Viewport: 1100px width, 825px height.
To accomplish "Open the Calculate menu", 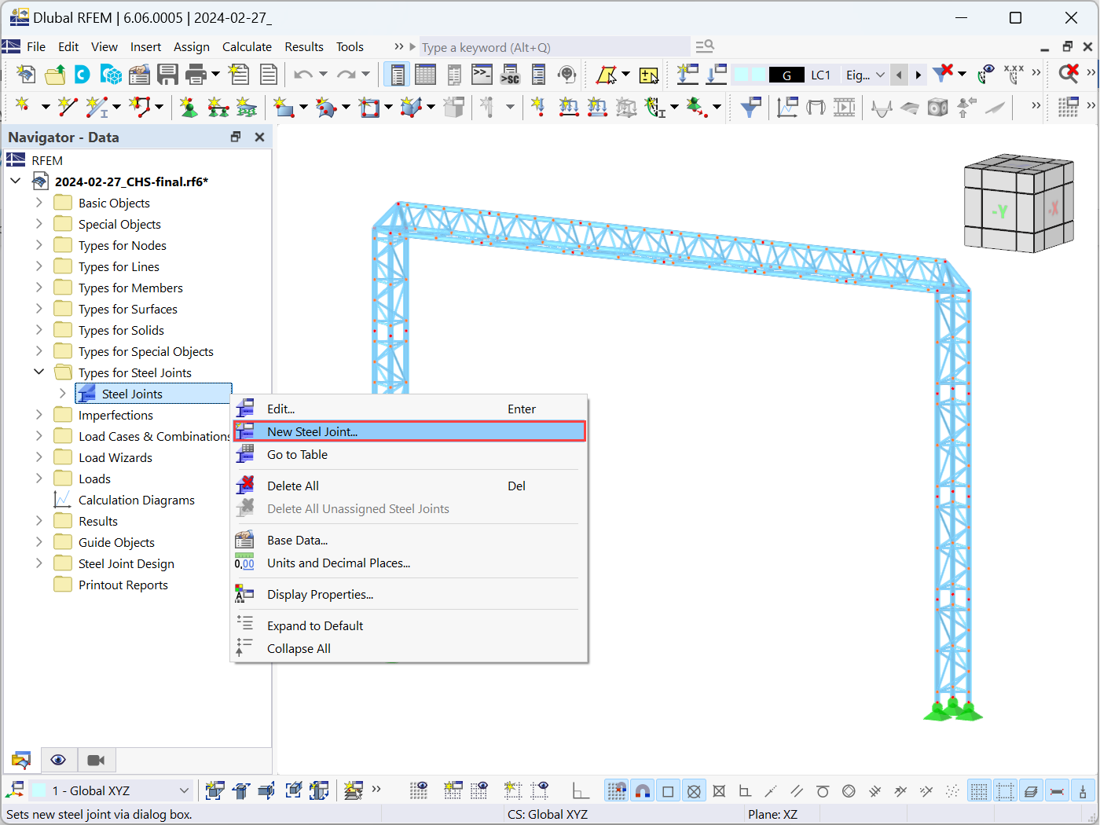I will pyautogui.click(x=247, y=46).
